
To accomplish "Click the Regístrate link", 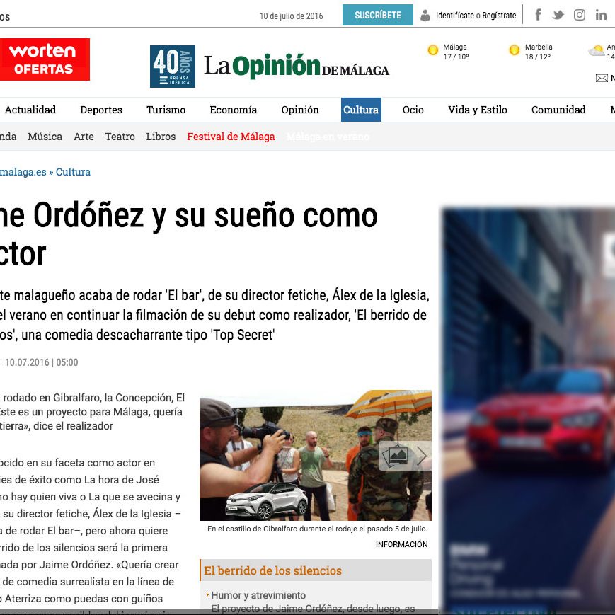I will pos(500,16).
